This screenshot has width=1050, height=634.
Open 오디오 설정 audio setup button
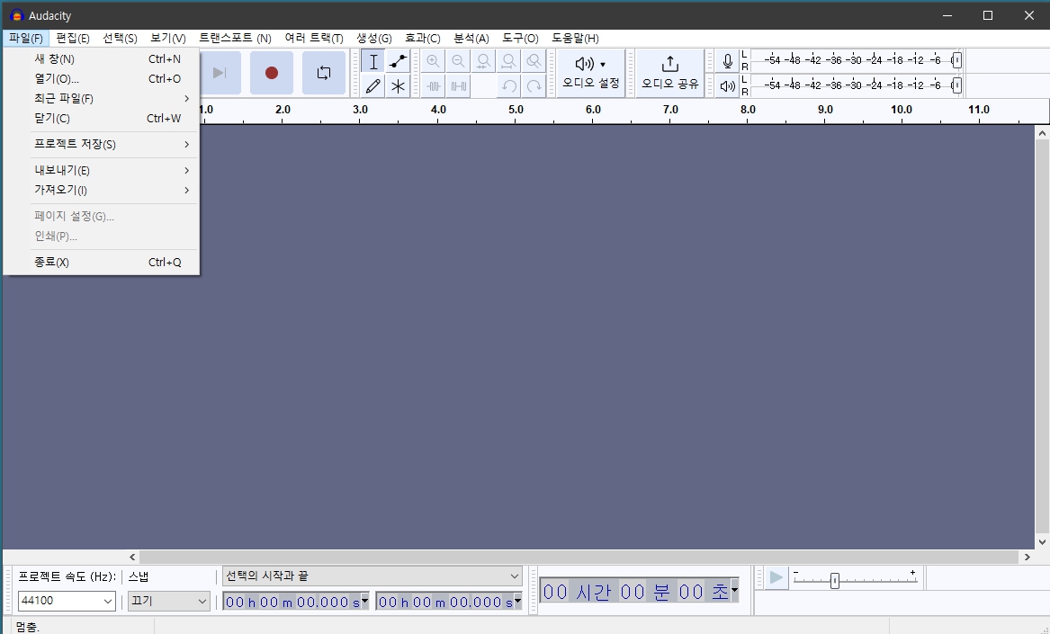click(590, 73)
